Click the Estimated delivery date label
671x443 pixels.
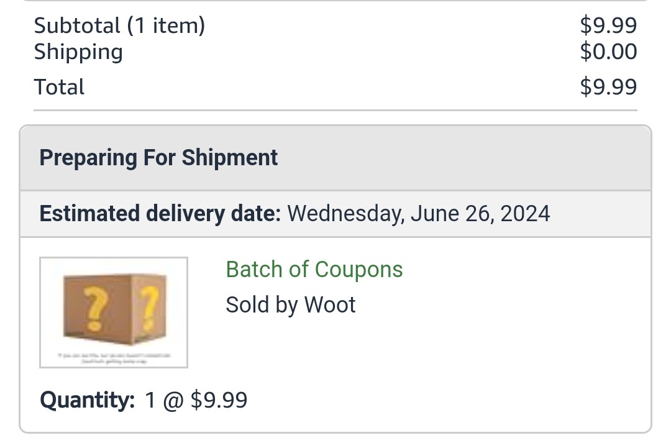coord(160,214)
